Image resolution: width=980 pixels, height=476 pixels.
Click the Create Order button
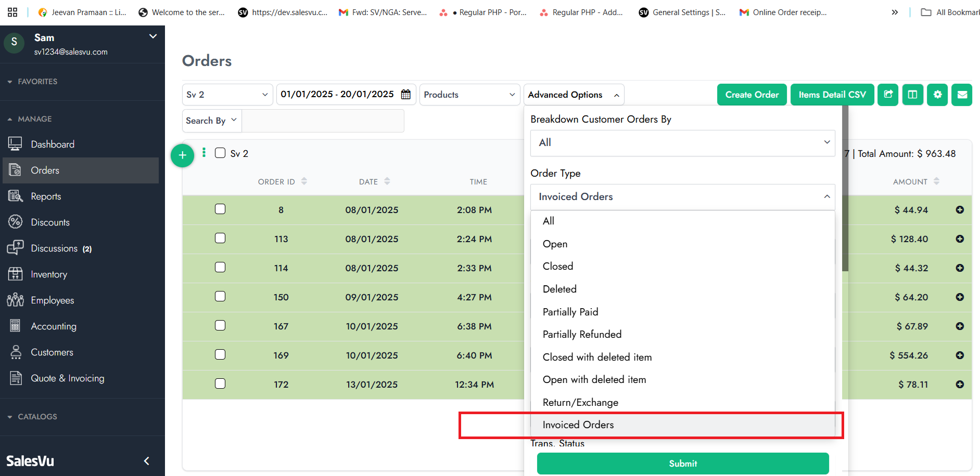(x=752, y=95)
